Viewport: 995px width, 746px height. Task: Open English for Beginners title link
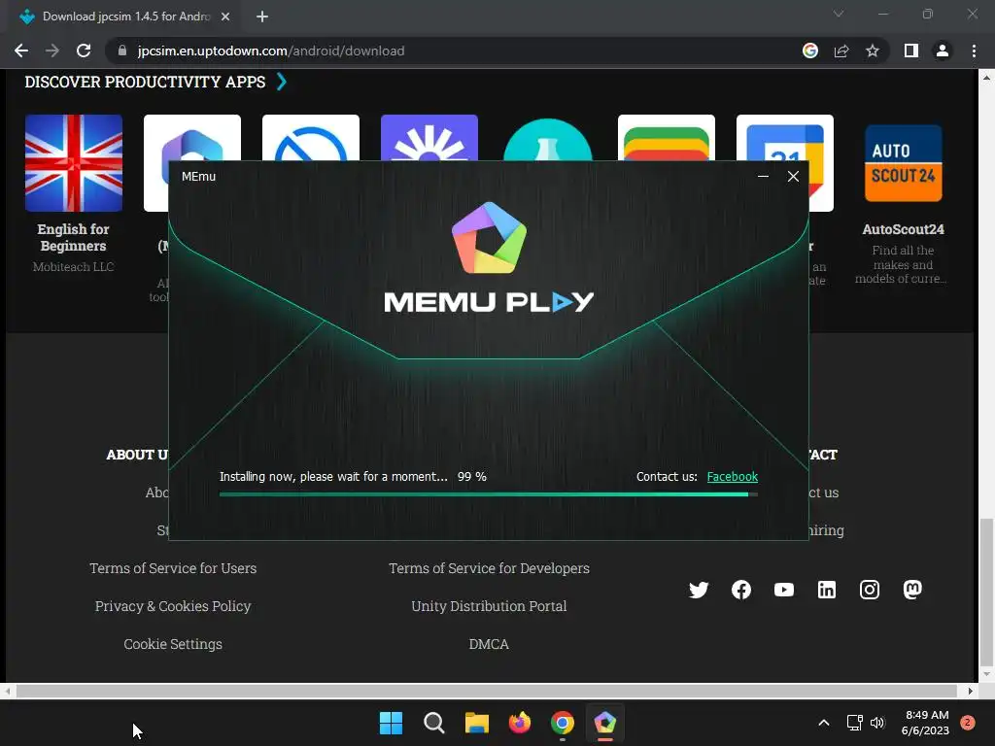74,237
